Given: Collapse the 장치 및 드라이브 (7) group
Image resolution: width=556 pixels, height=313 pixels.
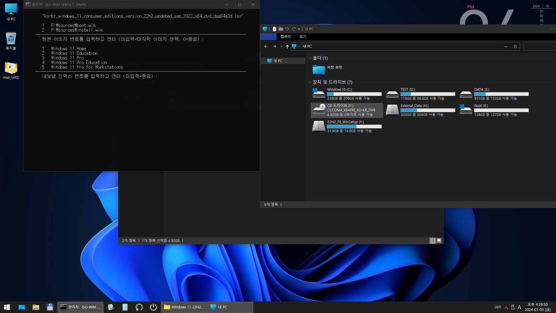Looking at the screenshot, I should [310, 82].
